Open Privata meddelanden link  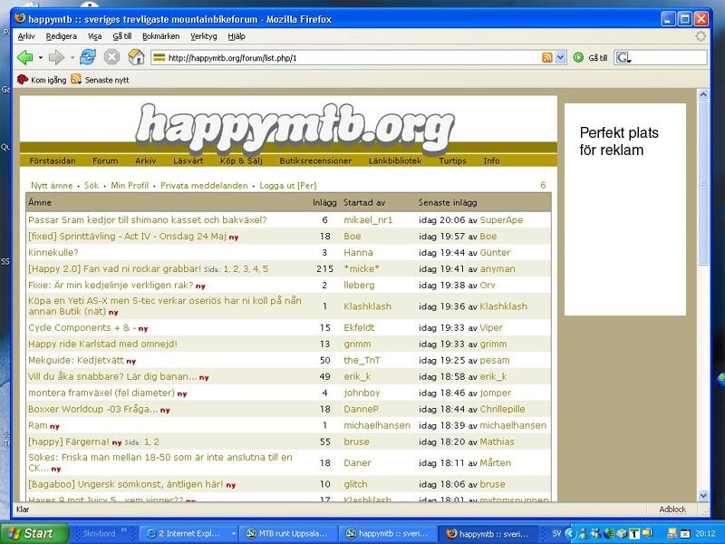click(204, 186)
